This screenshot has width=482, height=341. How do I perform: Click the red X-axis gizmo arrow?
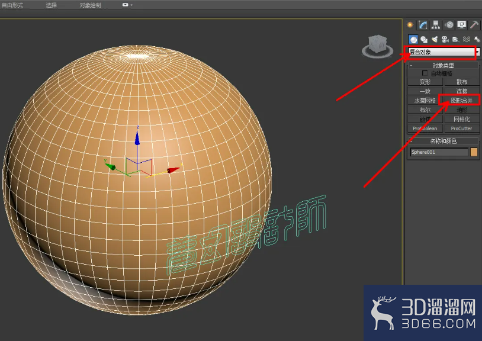pos(173,170)
